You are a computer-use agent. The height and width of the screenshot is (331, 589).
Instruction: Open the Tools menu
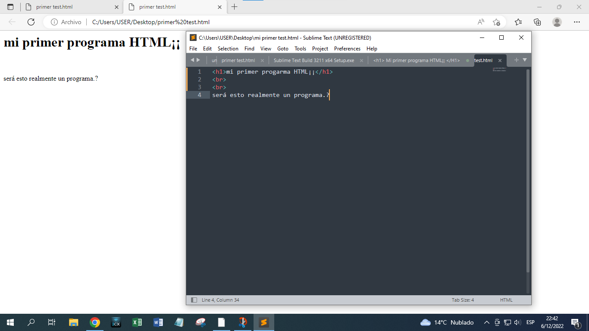[x=301, y=49]
